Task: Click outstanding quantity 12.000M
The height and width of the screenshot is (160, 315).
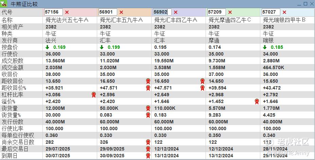Action: tap(55, 108)
